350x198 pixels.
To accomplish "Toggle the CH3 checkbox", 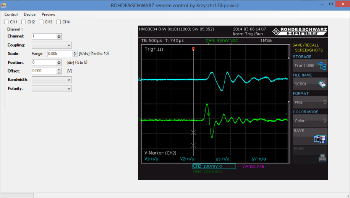I will click(41, 22).
